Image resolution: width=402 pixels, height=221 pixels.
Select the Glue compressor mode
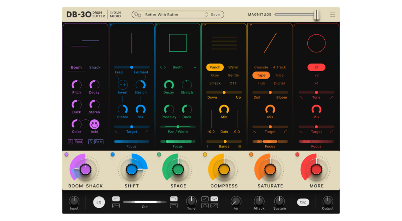(x=215, y=75)
